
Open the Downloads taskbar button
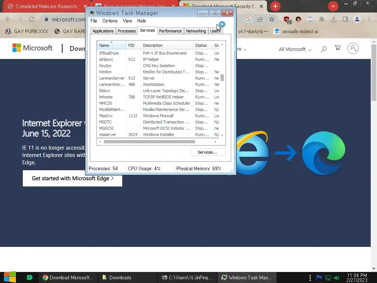127,277
